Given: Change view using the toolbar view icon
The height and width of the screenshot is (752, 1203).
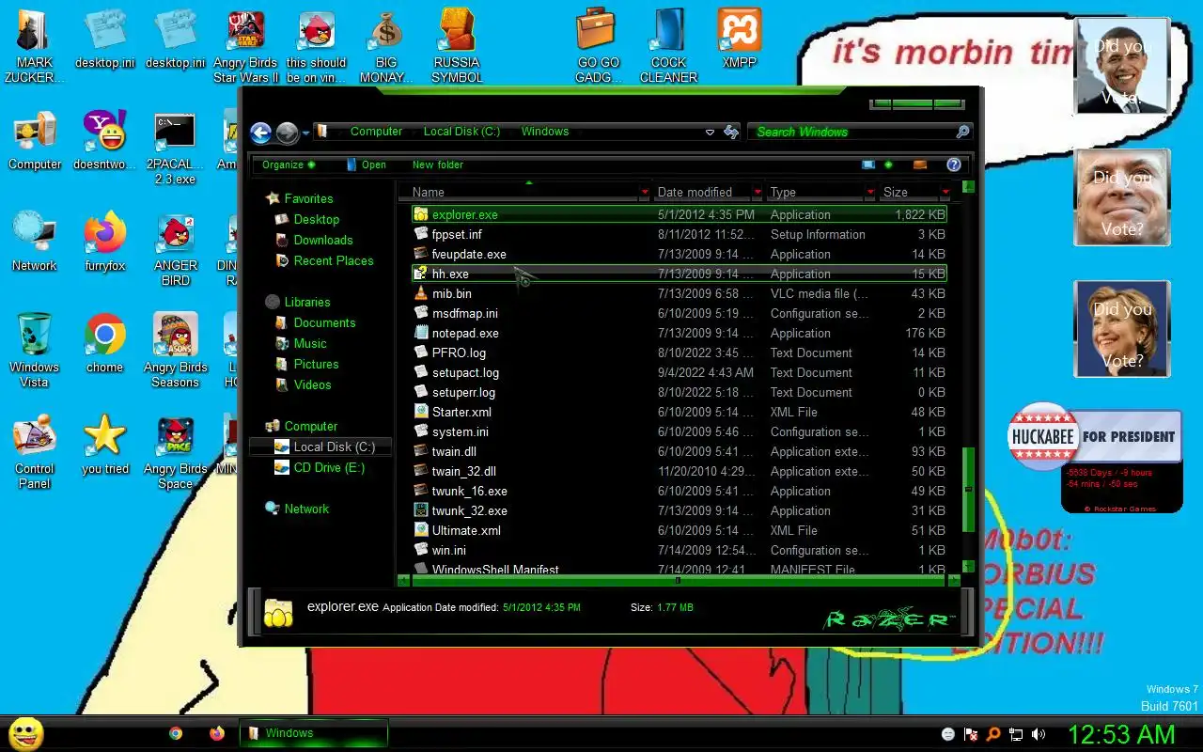Looking at the screenshot, I should point(868,164).
